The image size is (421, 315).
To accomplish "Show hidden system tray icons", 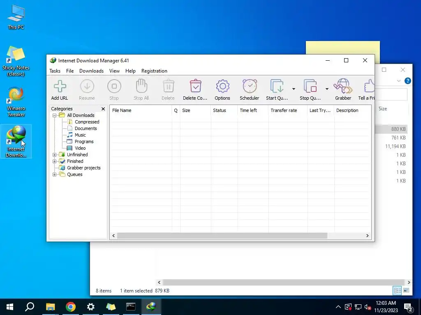I will coord(338,307).
